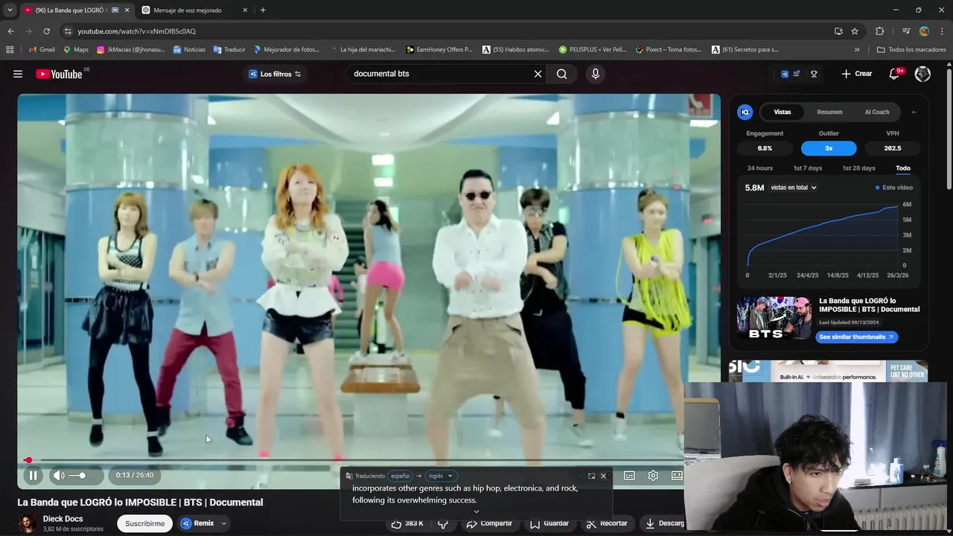Open the Dieck Docs channel name
Viewport: 953px width, 536px height.
[63, 519]
